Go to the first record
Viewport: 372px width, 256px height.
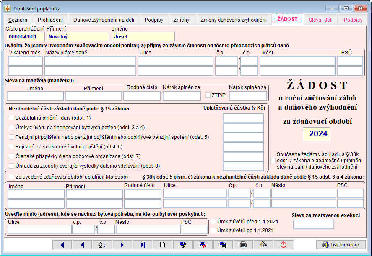pyautogui.click(x=62, y=245)
